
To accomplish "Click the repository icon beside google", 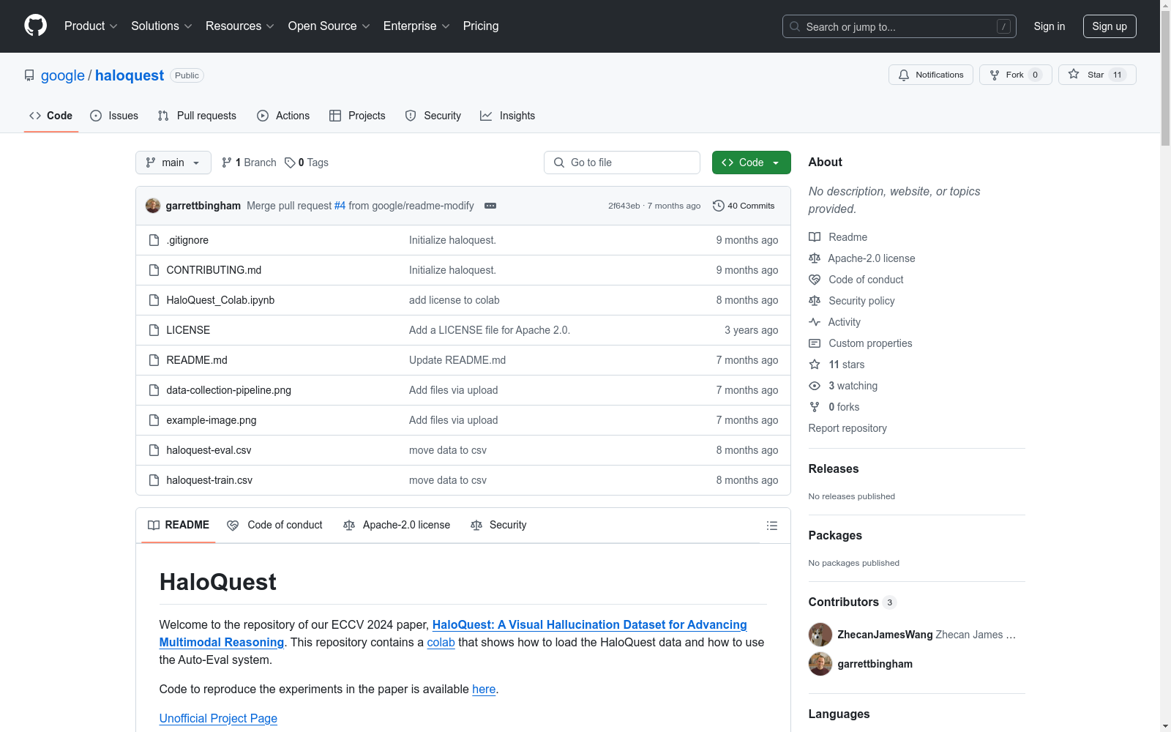I will [29, 75].
